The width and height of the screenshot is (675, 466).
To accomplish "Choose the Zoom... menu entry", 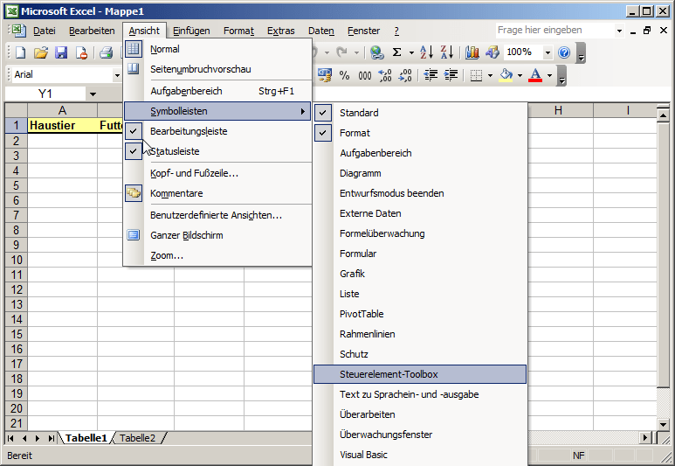I will [x=217, y=255].
